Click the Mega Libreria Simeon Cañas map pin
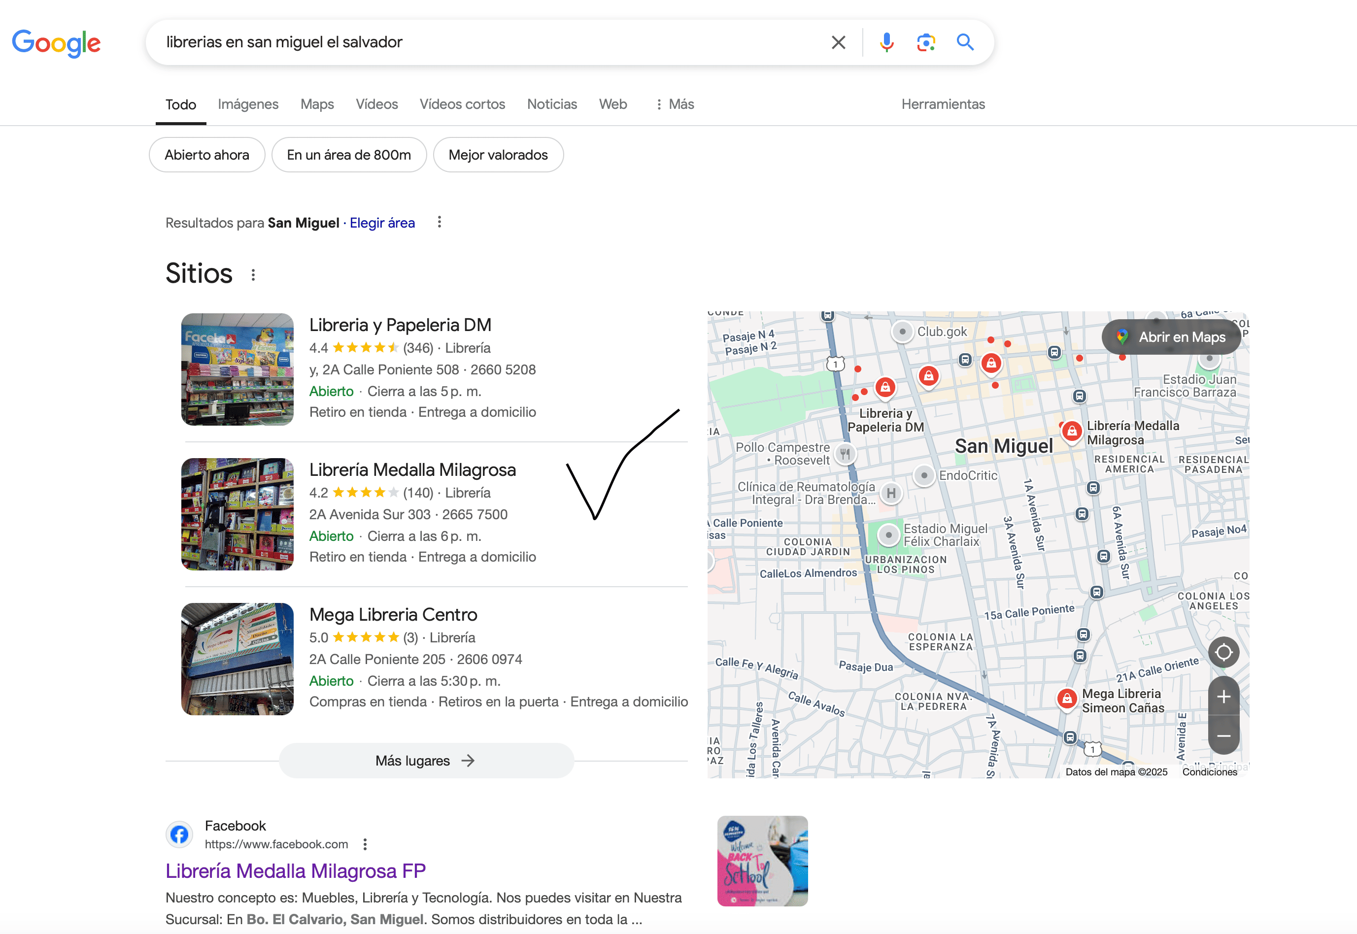This screenshot has height=934, width=1357. point(1067,699)
